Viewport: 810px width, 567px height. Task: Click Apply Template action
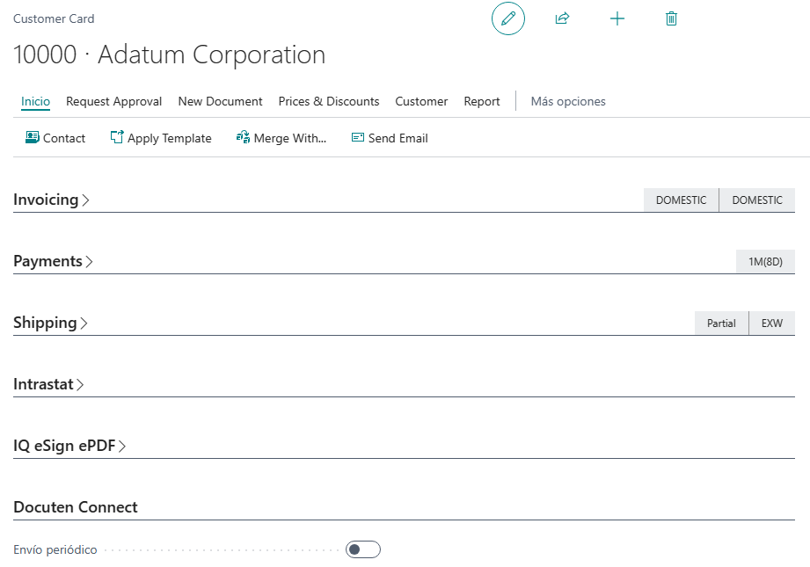161,138
